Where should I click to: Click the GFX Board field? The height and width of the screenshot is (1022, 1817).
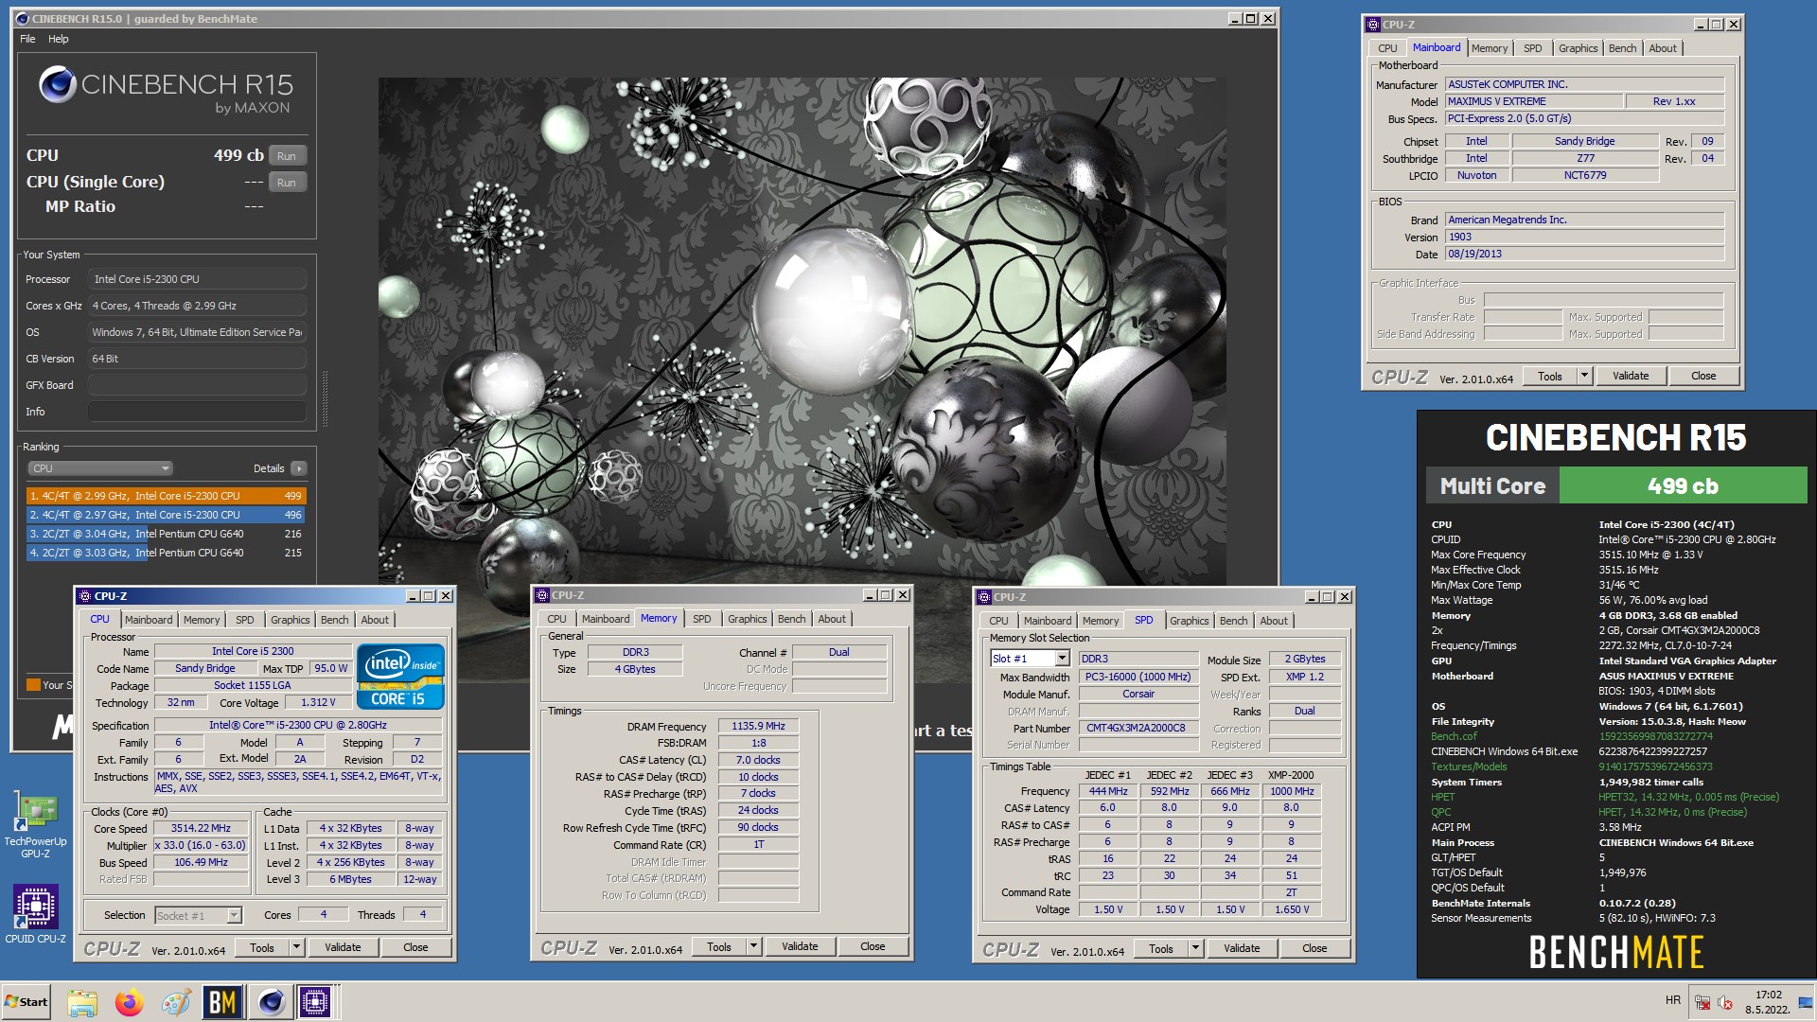tap(197, 385)
